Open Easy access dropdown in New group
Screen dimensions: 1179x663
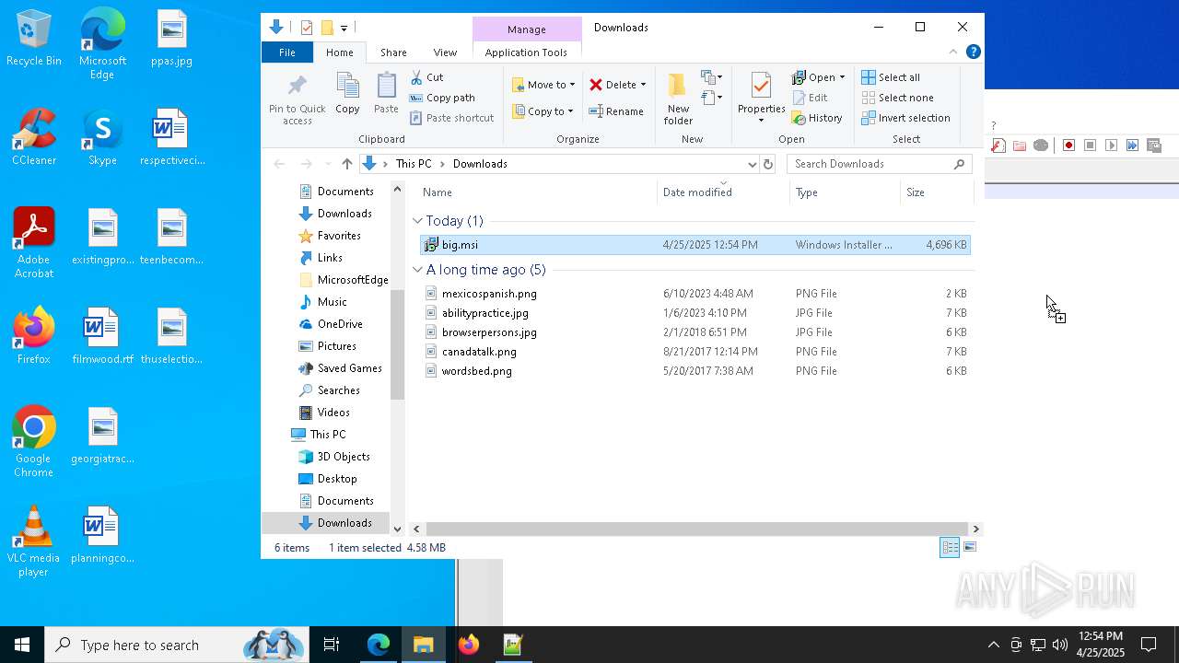712,98
